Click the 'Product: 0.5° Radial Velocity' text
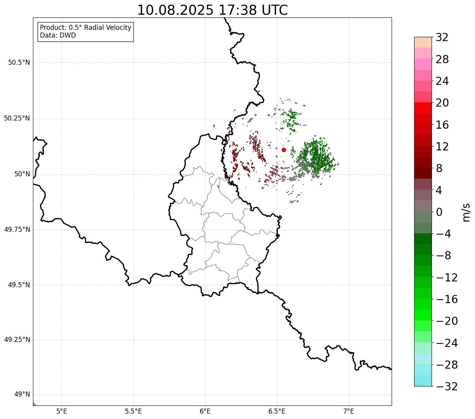This screenshot has width=475, height=419. (86, 28)
